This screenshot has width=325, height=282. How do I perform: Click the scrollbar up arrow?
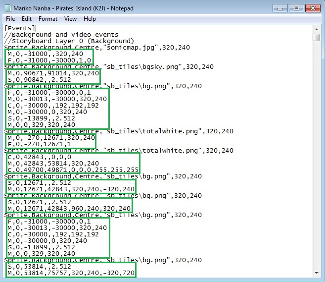[x=317, y=29]
